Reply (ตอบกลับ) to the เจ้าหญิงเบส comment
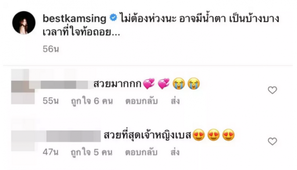The width and height of the screenshot is (297, 170). click(141, 152)
